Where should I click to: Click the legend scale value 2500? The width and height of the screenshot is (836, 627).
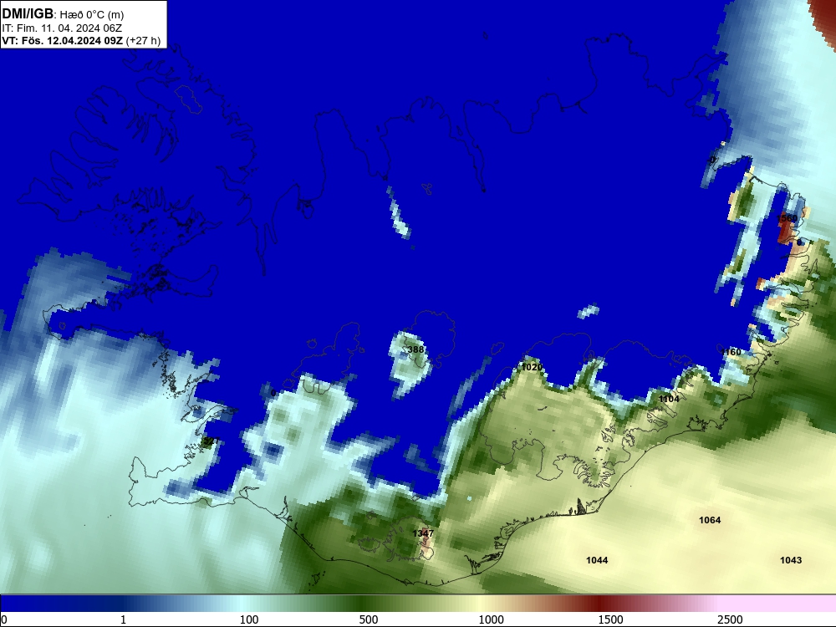point(730,619)
